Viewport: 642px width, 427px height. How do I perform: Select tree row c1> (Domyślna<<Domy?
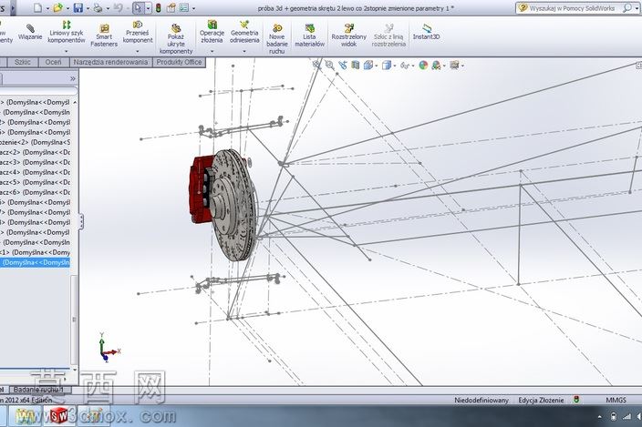pos(35,252)
